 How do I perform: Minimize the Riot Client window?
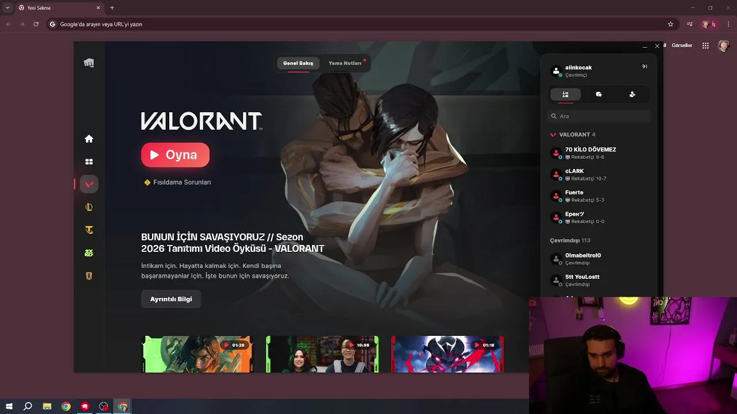[x=644, y=46]
